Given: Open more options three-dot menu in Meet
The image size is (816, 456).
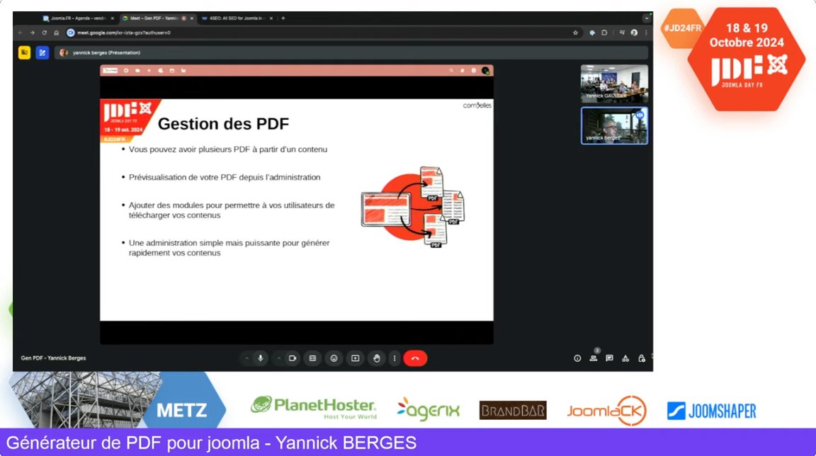Looking at the screenshot, I should pyautogui.click(x=395, y=358).
